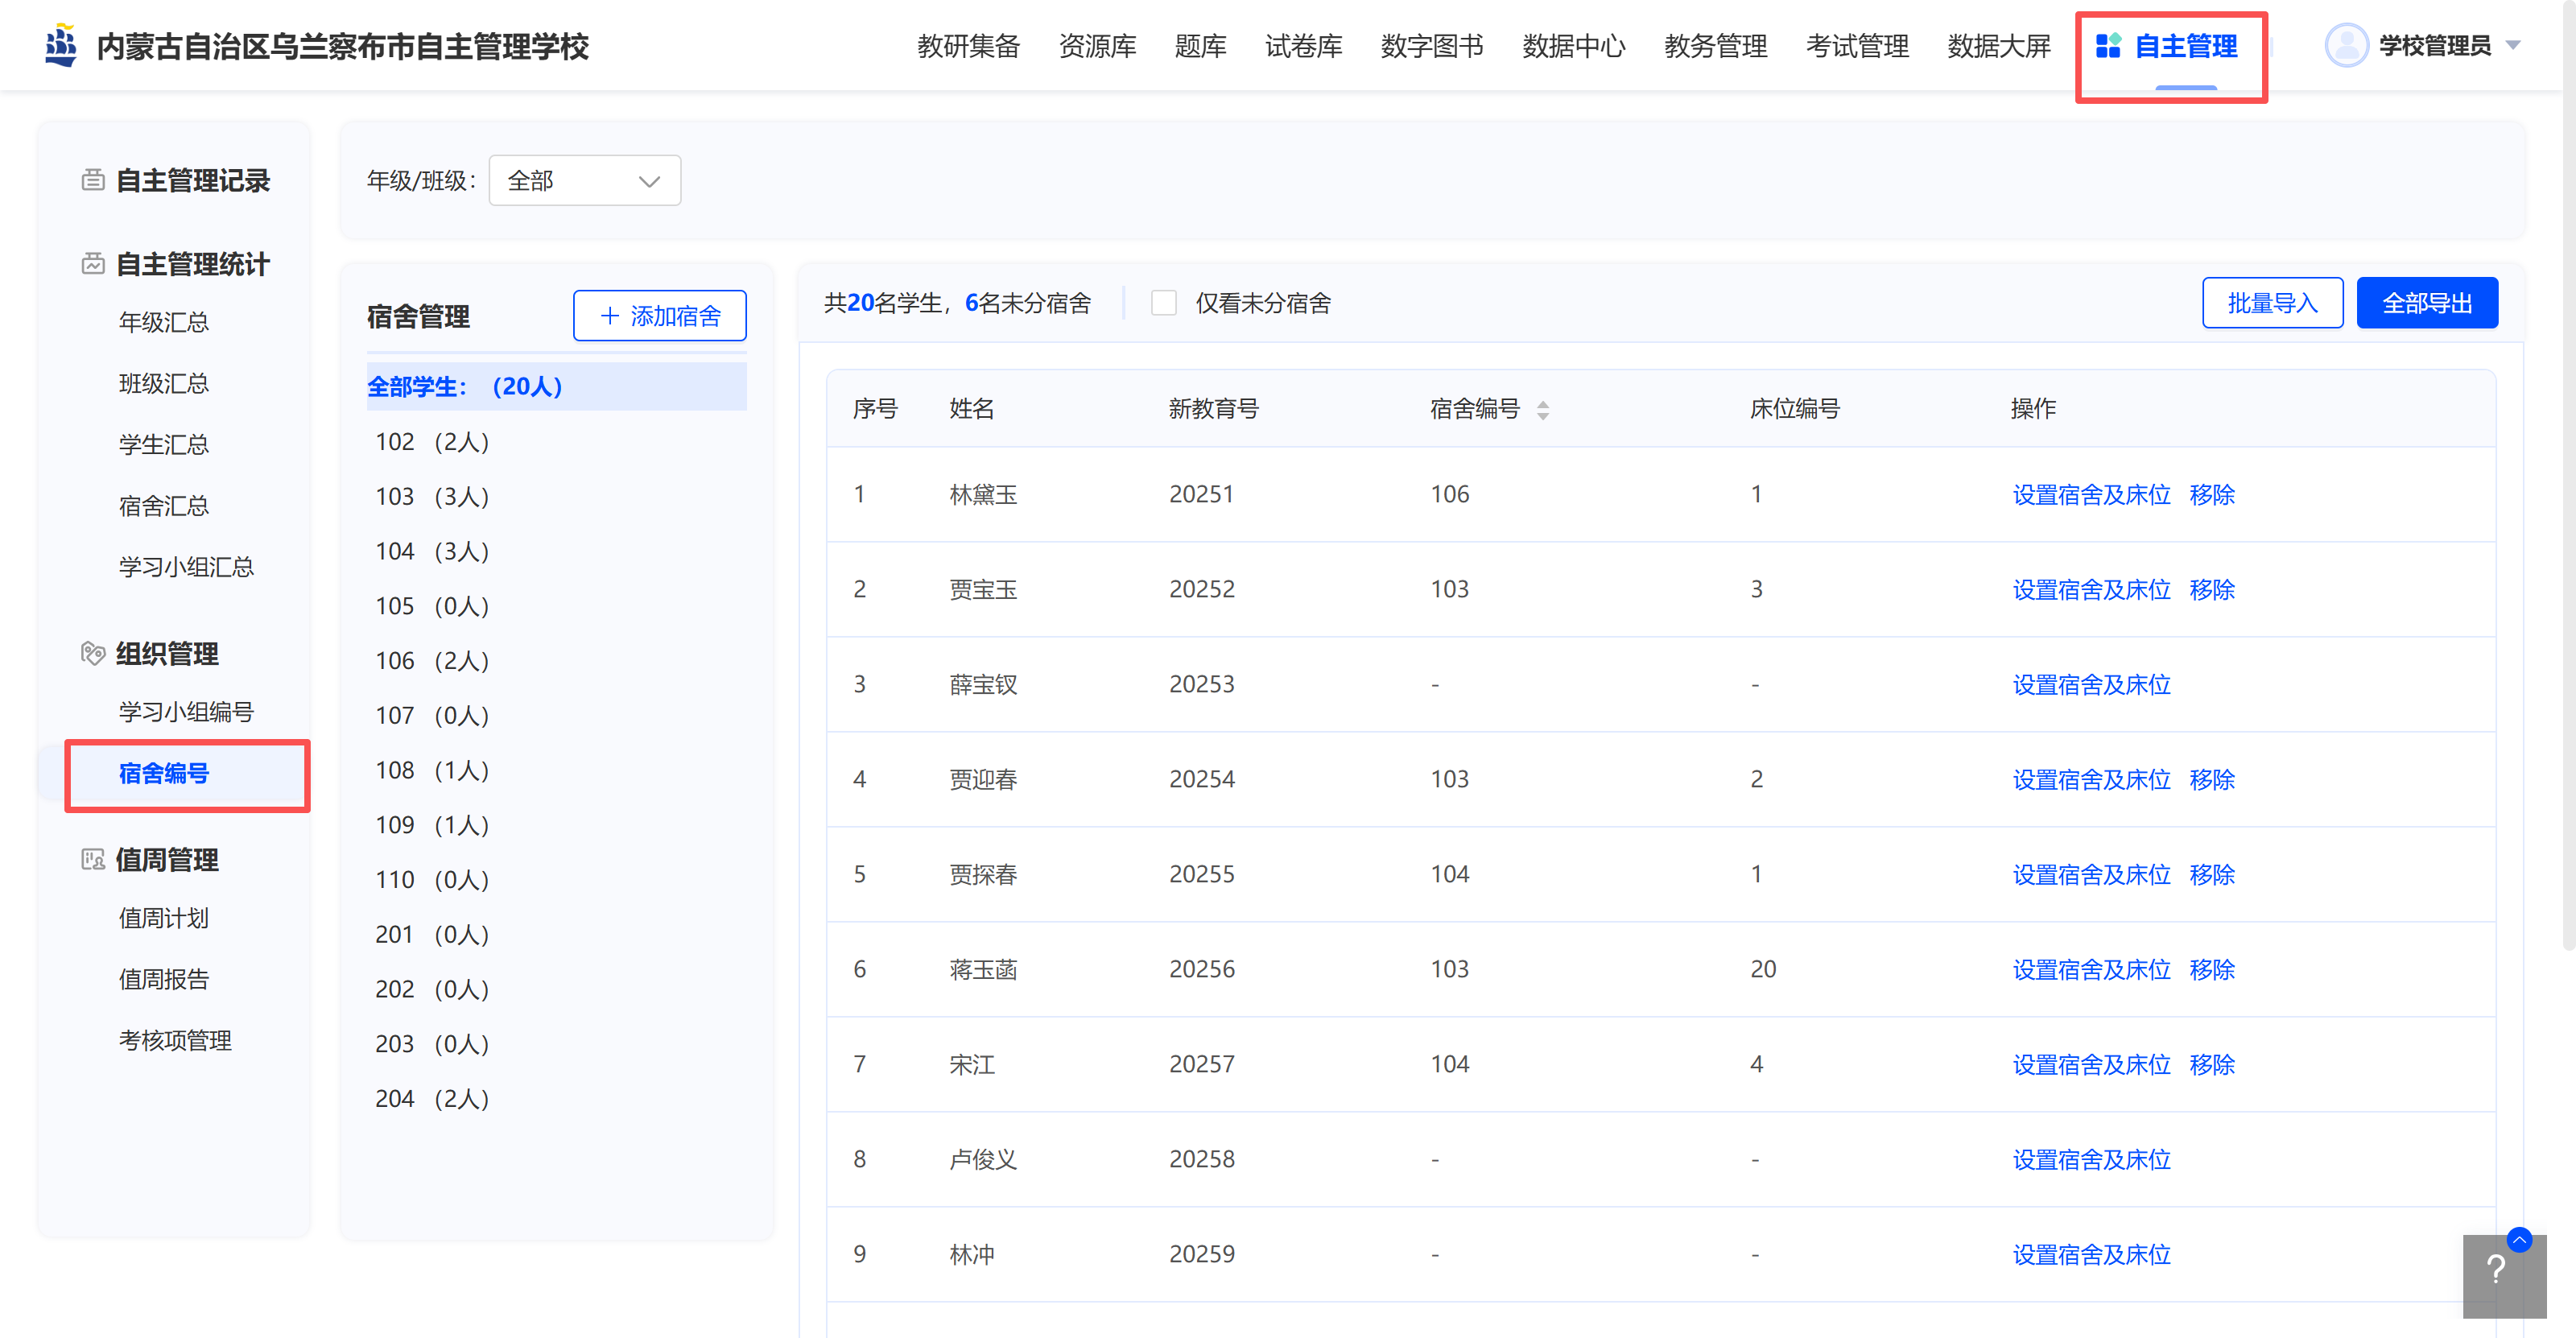Click the 添加宿舍 button
This screenshot has height=1338, width=2576.
click(x=659, y=316)
